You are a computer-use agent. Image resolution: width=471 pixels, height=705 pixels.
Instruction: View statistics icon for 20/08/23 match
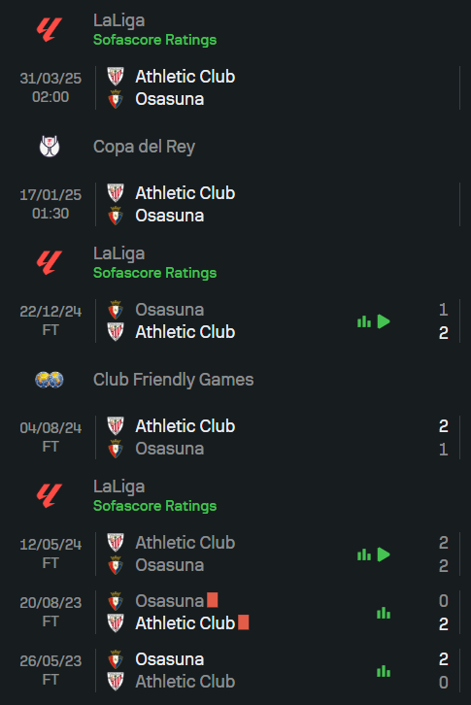[384, 613]
